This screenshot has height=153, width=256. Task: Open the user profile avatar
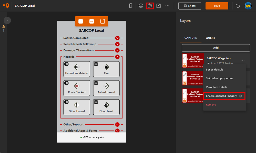pyautogui.click(x=248, y=6)
